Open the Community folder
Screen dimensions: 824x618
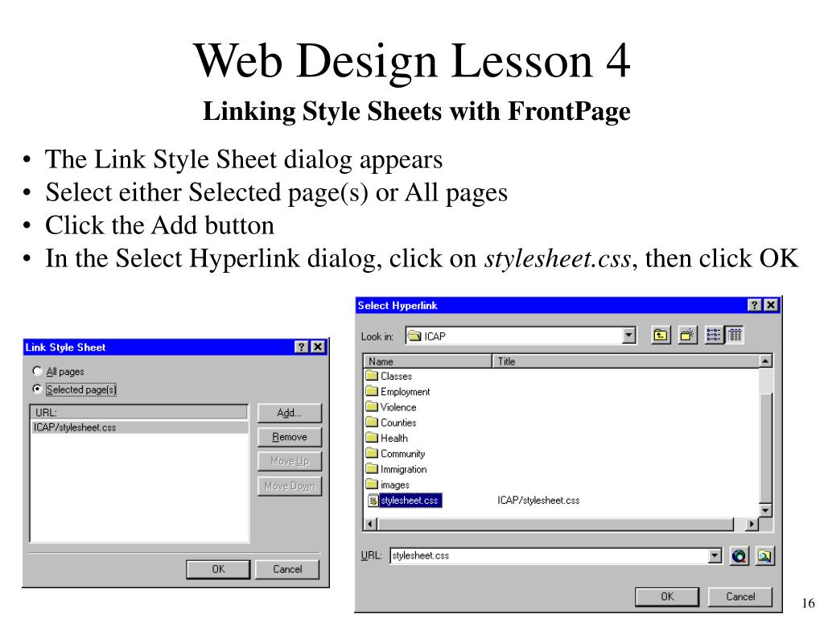click(396, 454)
